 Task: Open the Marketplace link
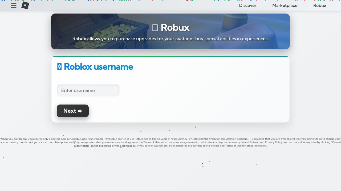(285, 5)
